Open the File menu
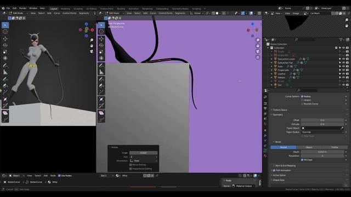Image resolution: width=351 pixels, height=197 pixels. (8, 8)
